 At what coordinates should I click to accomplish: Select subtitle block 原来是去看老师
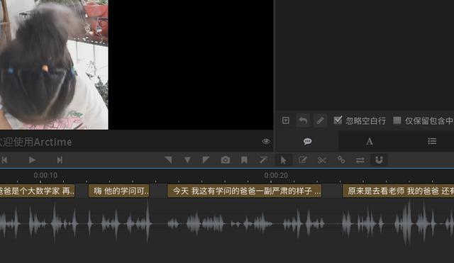pos(399,191)
